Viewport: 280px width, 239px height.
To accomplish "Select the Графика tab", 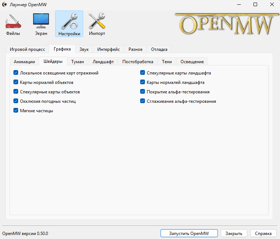I will point(62,49).
